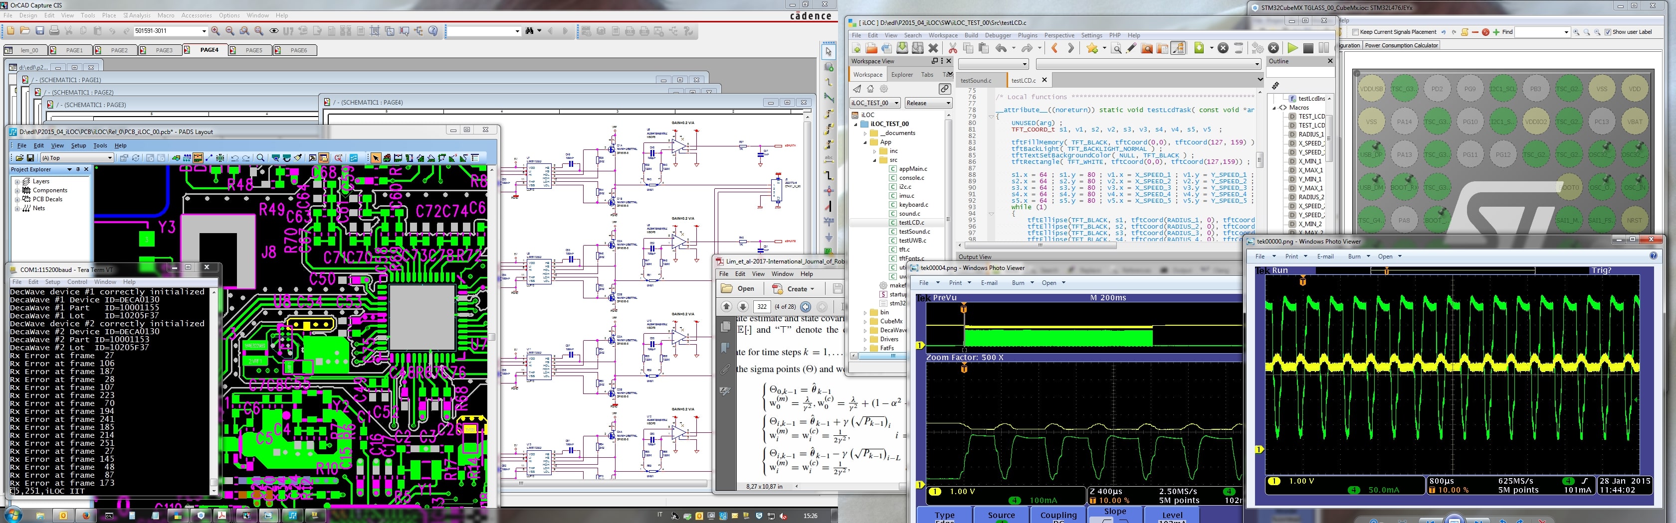1676x523 pixels.
Task: Click CodeLite's scissors cut icon
Action: click(953, 48)
